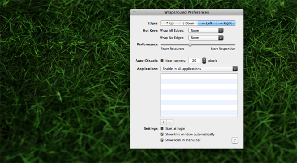Image resolution: width=297 pixels, height=163 pixels.
Task: Close the Wraparound Preferences window
Action: (134, 12)
